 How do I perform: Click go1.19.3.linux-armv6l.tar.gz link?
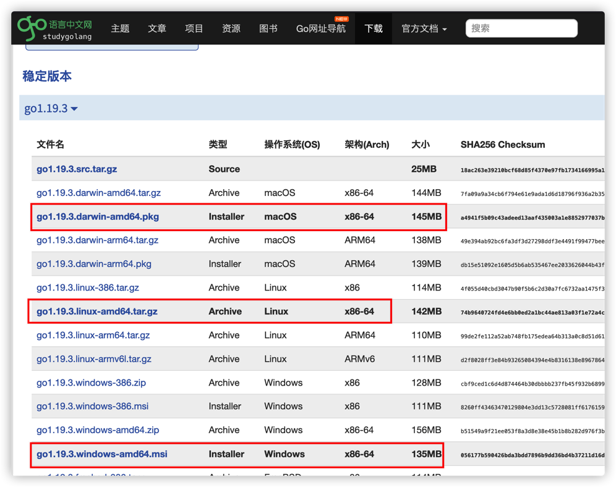point(94,359)
